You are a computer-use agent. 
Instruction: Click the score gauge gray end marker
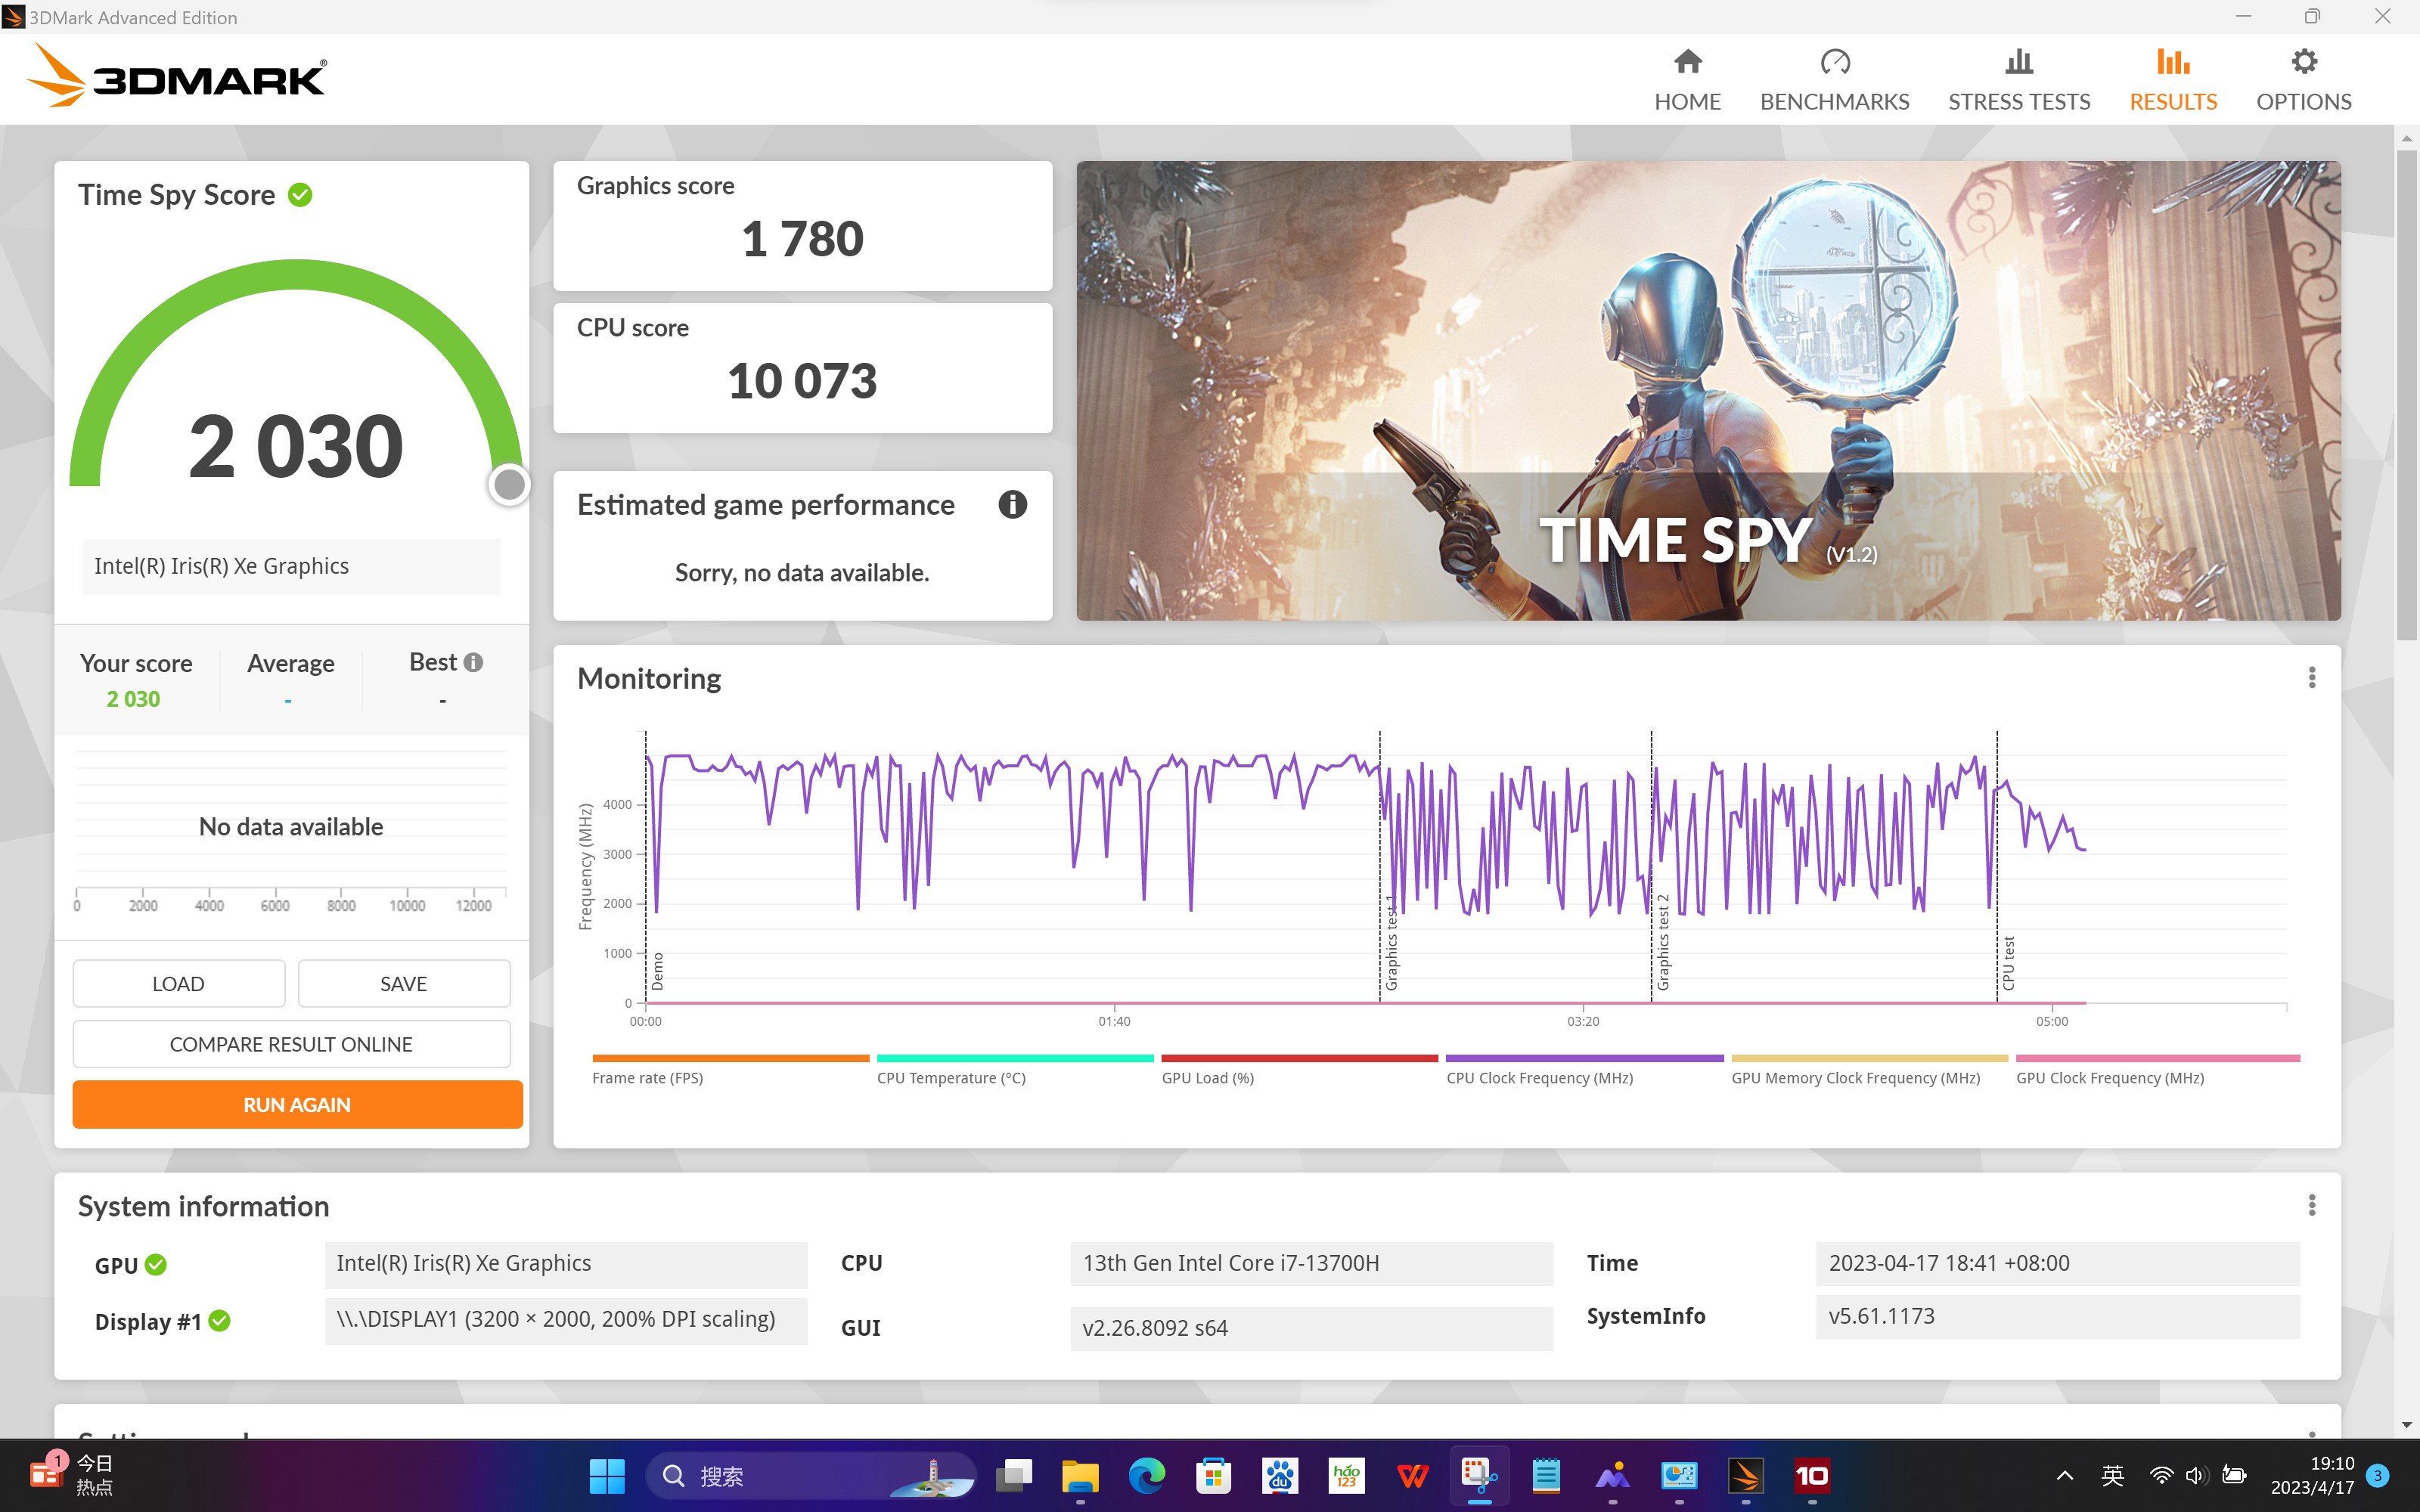pyautogui.click(x=509, y=485)
